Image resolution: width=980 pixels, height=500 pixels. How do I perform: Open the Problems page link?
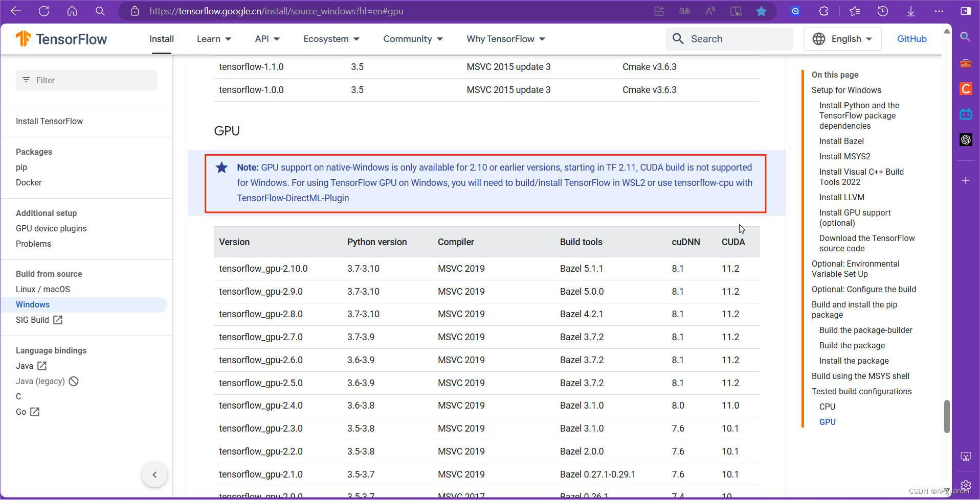coord(33,244)
